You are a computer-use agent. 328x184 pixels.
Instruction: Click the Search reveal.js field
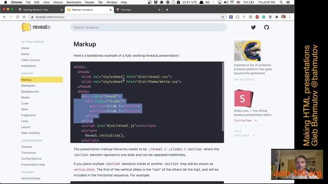pos(149,27)
